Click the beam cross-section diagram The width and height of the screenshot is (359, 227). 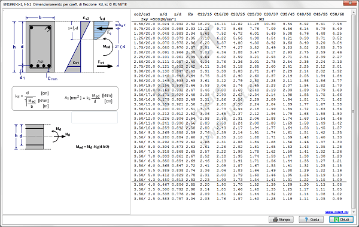click(40, 47)
